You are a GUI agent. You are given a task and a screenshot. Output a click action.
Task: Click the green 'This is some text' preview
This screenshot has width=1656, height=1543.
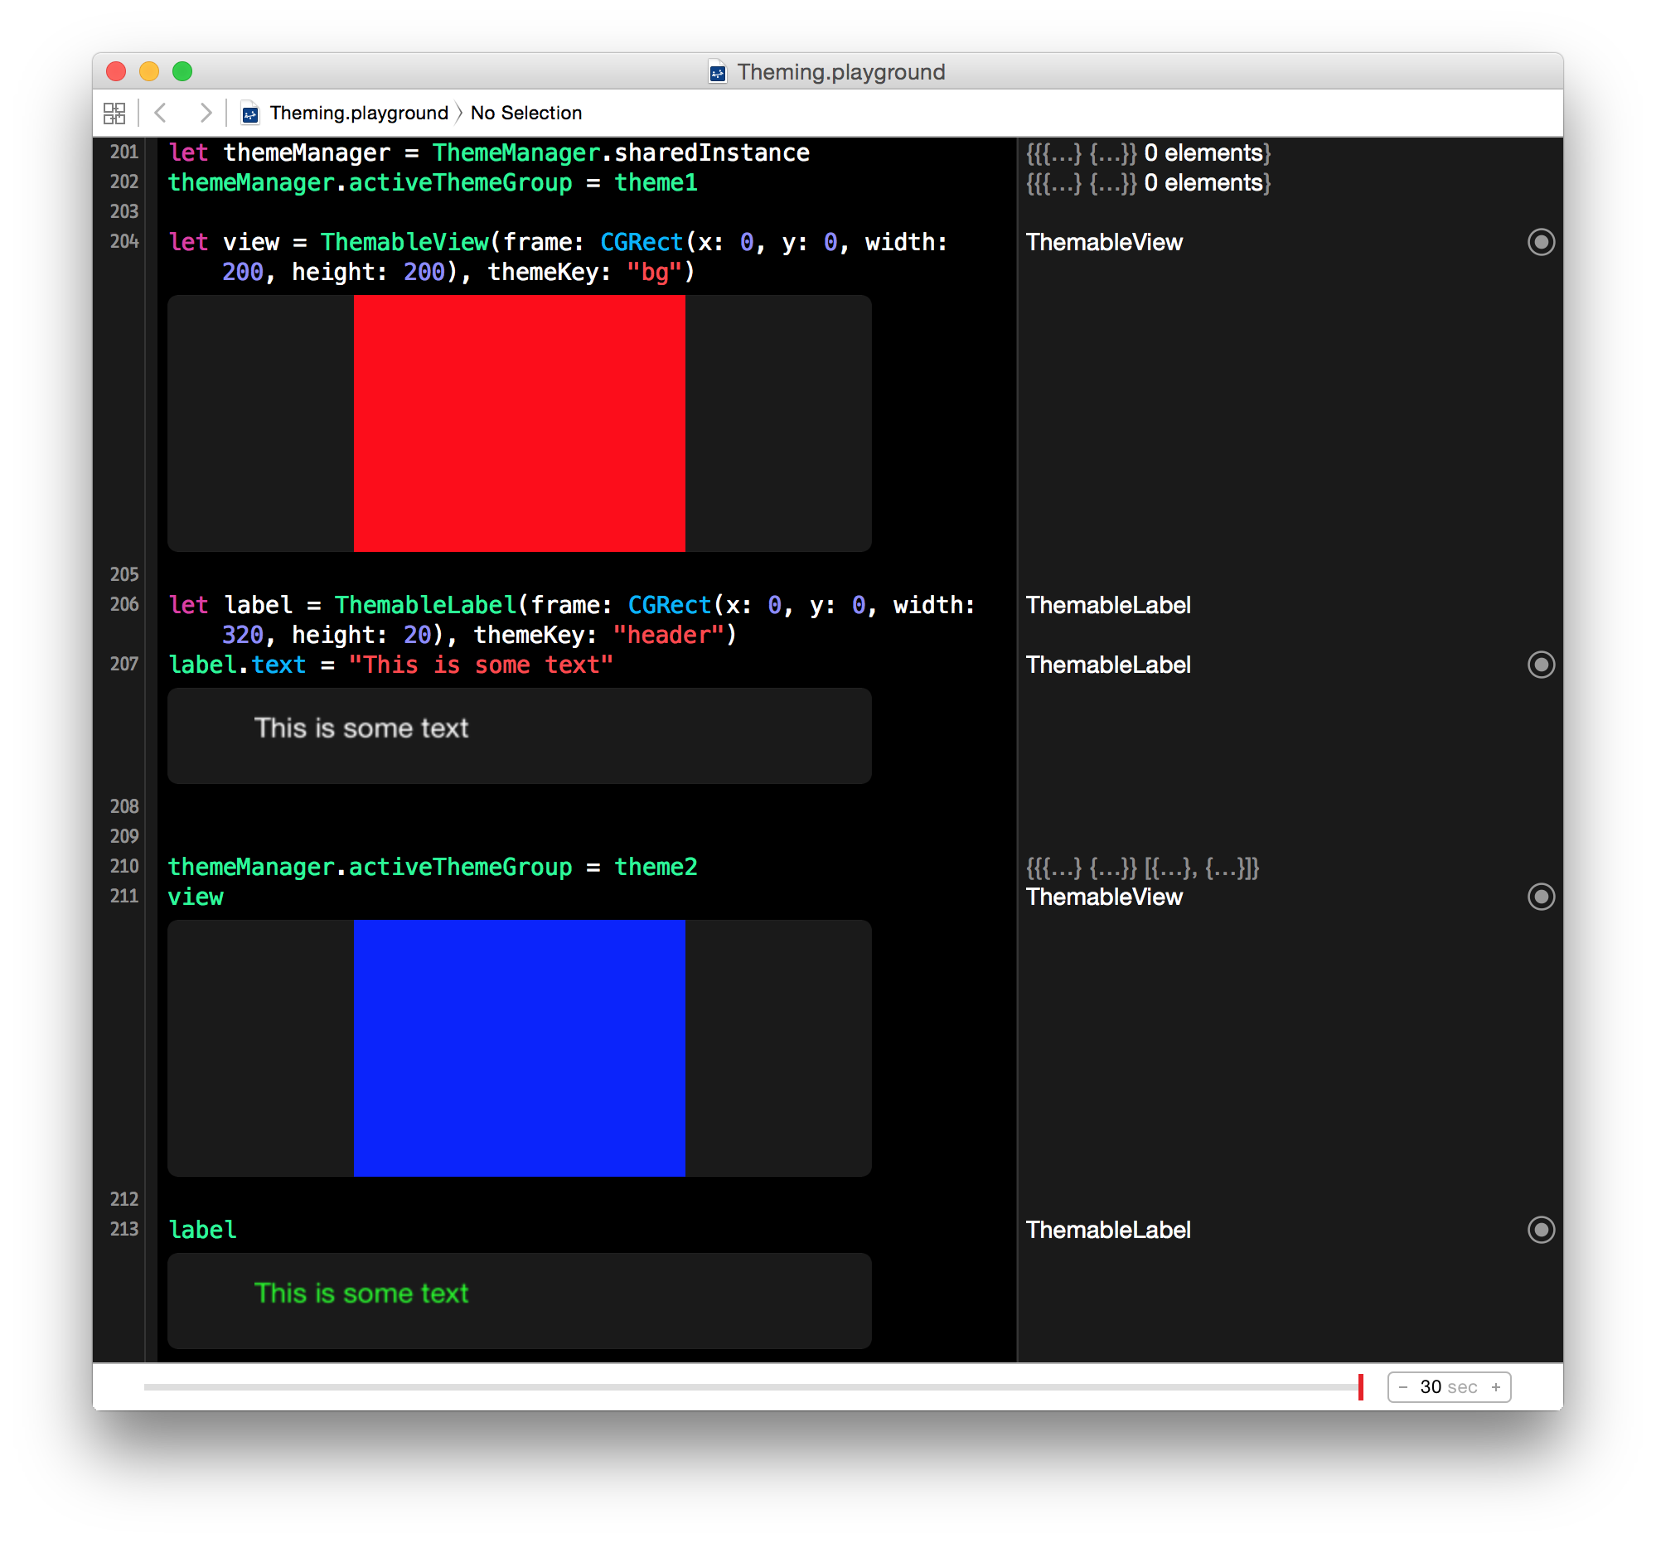tap(361, 1294)
